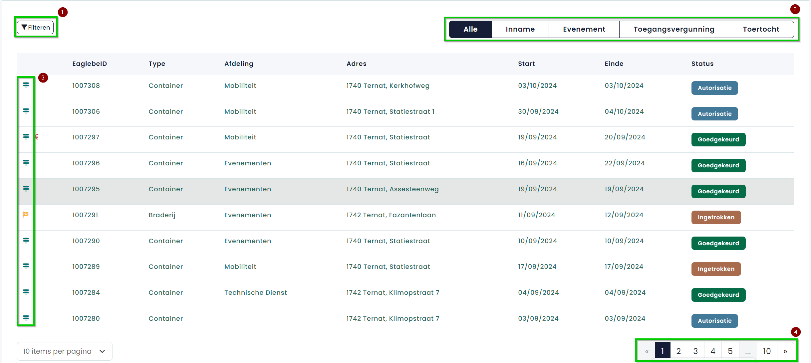The width and height of the screenshot is (811, 363).
Task: Click signpost icon for row 1007296
Action: (x=26, y=163)
